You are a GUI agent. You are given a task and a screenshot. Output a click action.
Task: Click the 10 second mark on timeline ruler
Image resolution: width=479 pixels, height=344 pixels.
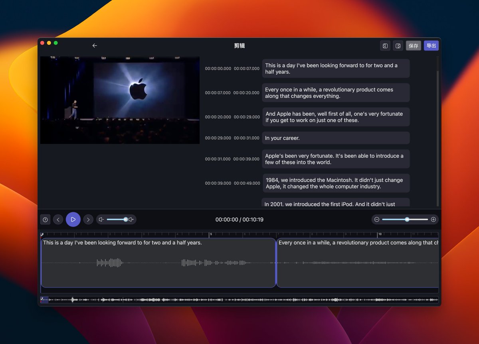(379, 234)
